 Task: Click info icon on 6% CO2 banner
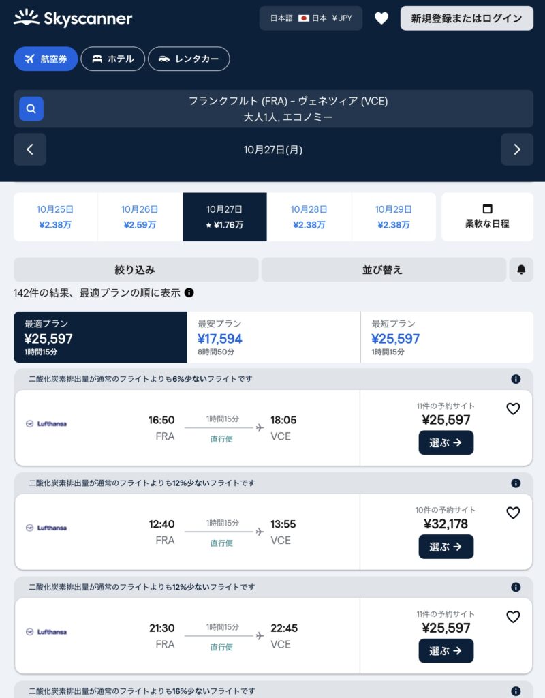pyautogui.click(x=516, y=379)
